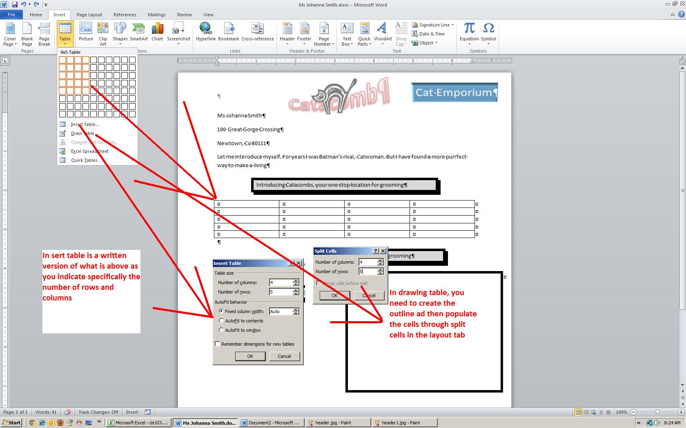Click the zoom in plus button
This screenshot has height=428, width=686.
681,412
